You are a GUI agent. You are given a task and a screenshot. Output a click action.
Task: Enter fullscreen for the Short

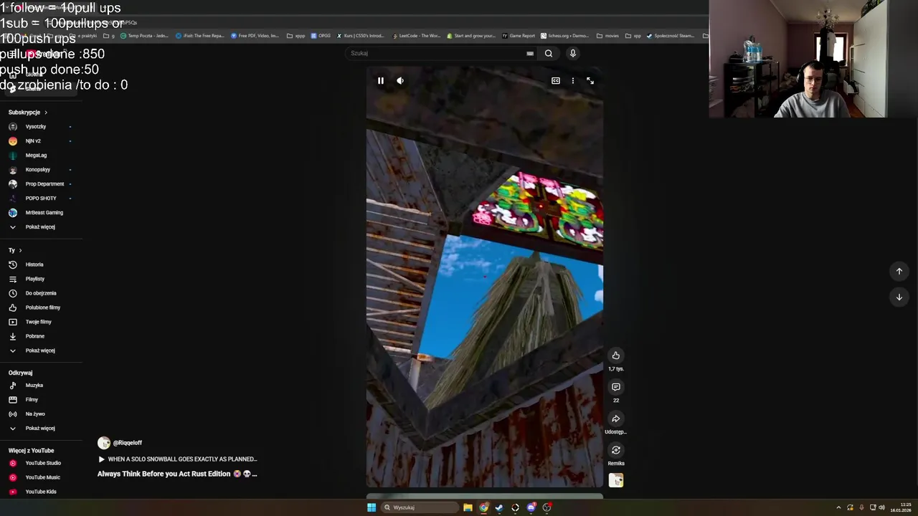pyautogui.click(x=590, y=81)
